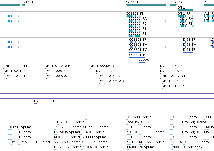
Task: Click the EK308120.5prime EST label
Action: tap(141, 147)
